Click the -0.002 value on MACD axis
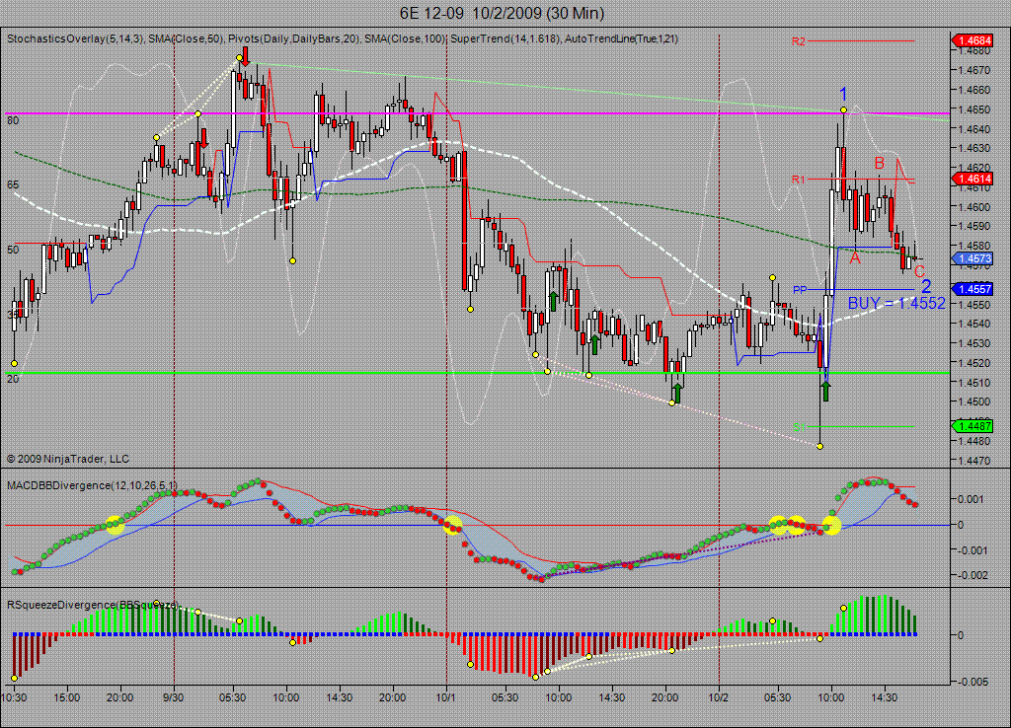Image resolution: width=1011 pixels, height=728 pixels. (x=972, y=575)
